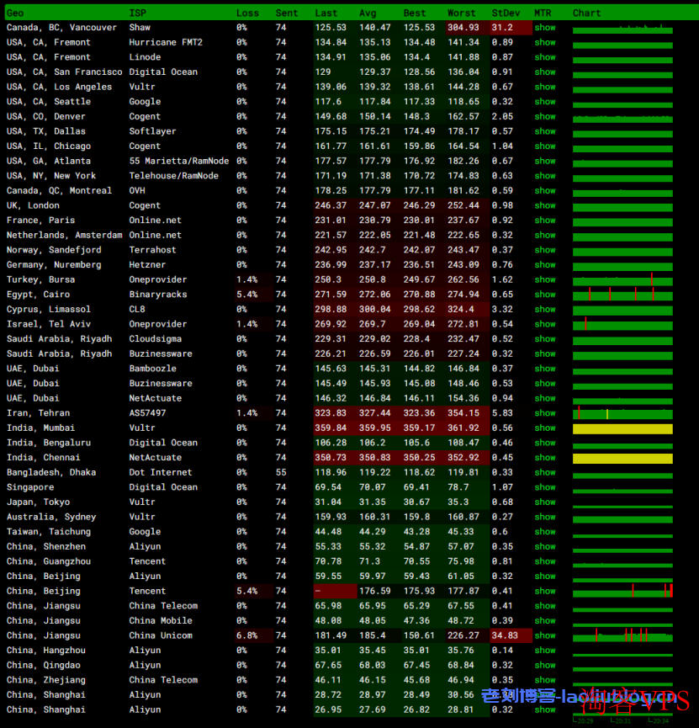Click show for India, Chennai row
The image size is (699, 728).
click(x=544, y=457)
